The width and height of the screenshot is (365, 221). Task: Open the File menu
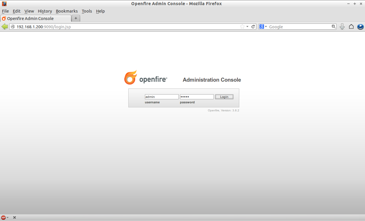click(x=5, y=11)
